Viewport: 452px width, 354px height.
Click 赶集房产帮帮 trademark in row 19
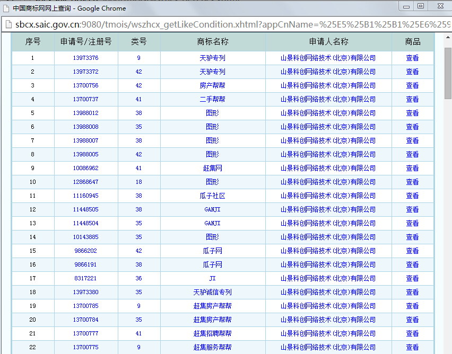[212, 306]
